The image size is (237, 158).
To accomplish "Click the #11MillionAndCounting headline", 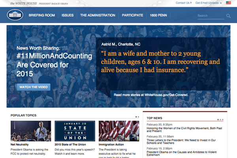I will click(x=54, y=65).
